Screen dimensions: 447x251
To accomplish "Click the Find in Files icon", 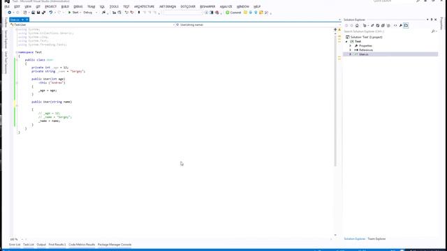I will pyautogui.click(x=103, y=13).
